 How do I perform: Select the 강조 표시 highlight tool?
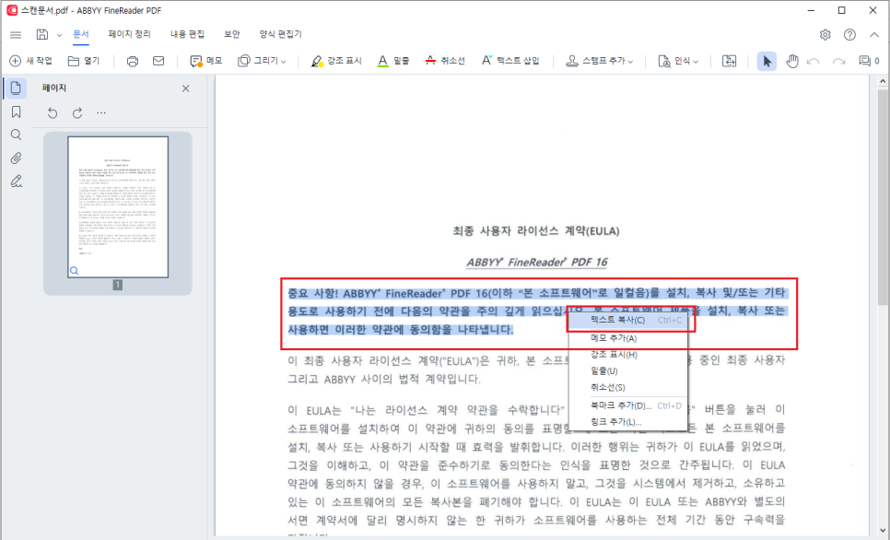click(336, 61)
